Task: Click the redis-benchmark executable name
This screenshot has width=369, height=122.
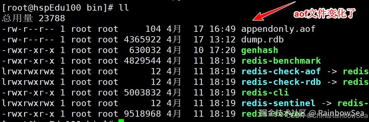Action: (x=281, y=61)
